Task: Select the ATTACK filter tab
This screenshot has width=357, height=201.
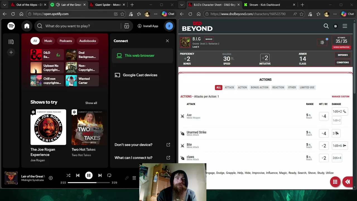Action: (x=230, y=87)
